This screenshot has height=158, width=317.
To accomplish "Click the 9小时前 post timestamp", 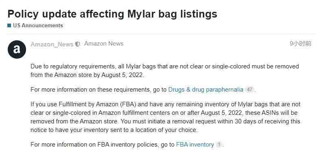I will tap(300, 44).
